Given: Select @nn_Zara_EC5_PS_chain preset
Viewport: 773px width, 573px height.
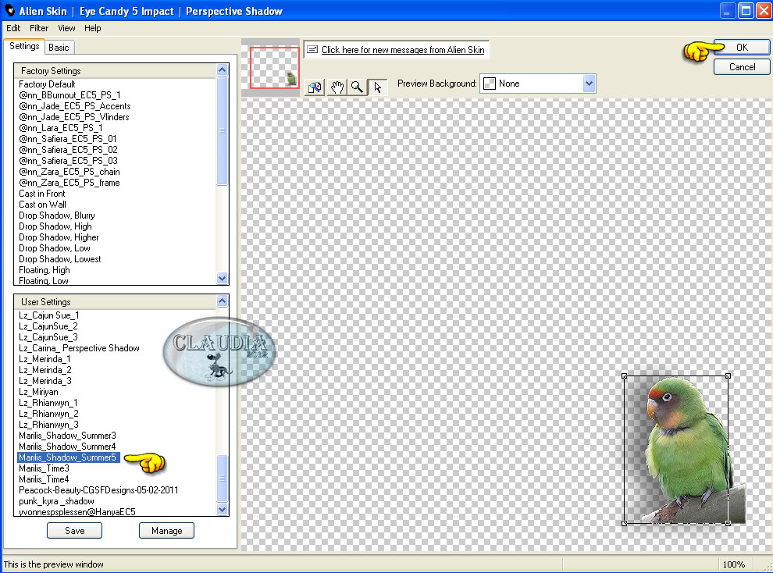Looking at the screenshot, I should pyautogui.click(x=69, y=172).
